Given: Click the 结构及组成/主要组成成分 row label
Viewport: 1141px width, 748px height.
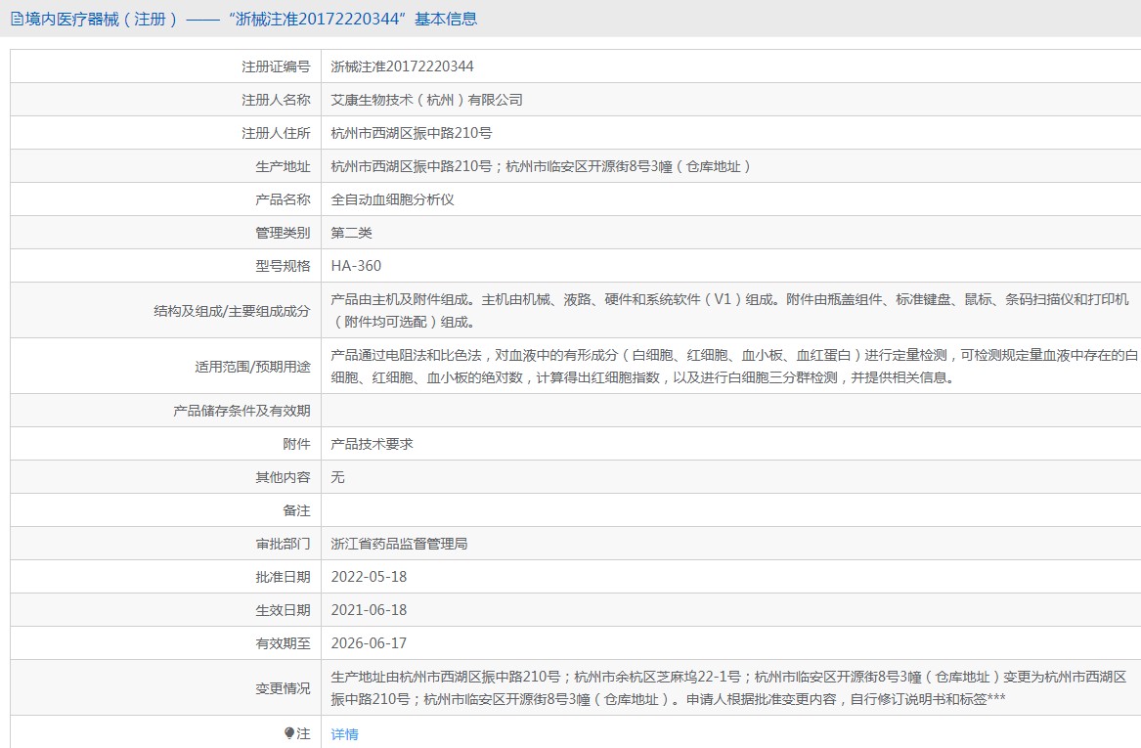Looking at the screenshot, I should coord(232,311).
